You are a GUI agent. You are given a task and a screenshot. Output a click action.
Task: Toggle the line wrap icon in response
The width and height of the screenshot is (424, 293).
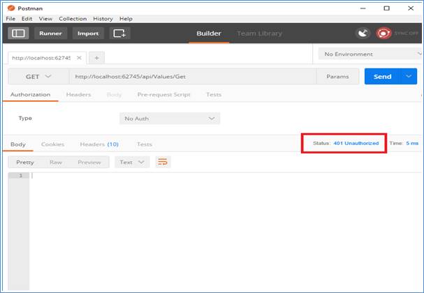click(x=163, y=162)
